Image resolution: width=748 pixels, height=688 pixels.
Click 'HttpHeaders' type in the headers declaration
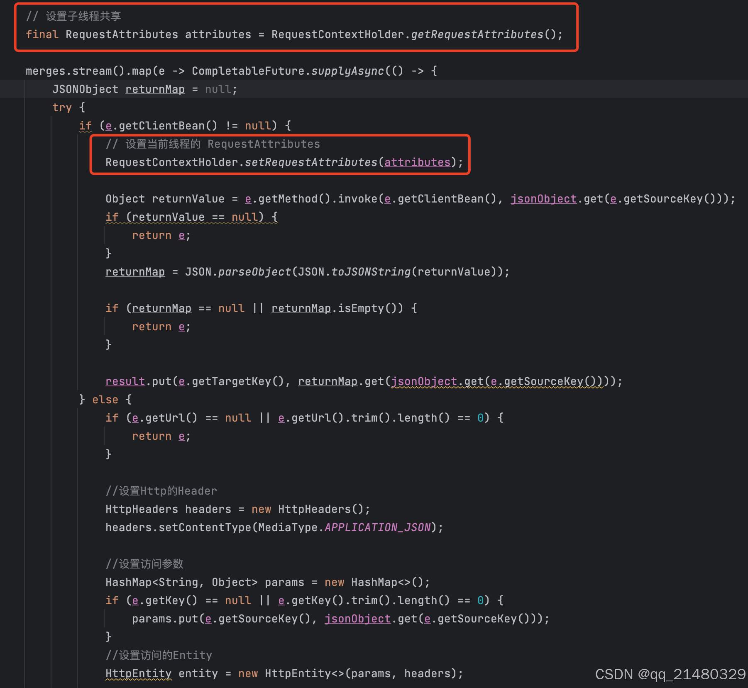pos(142,509)
